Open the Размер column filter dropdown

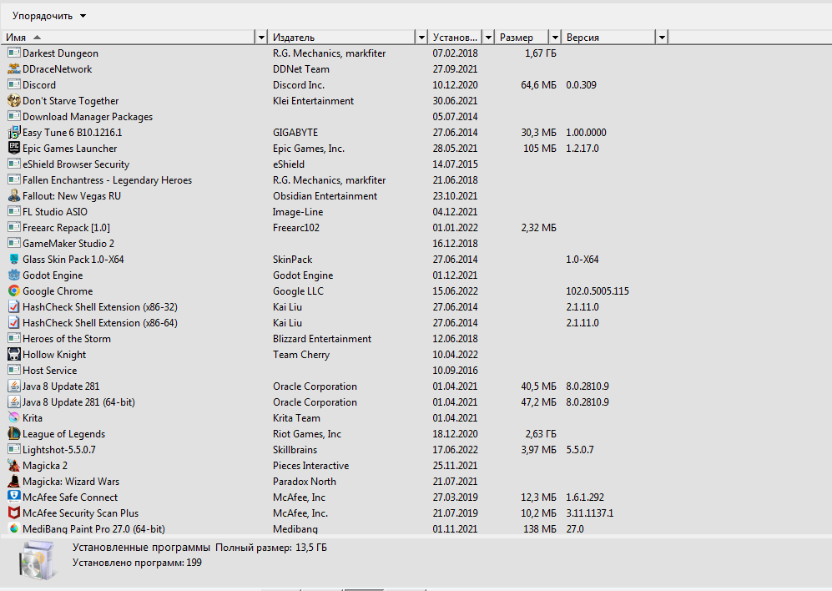click(555, 38)
